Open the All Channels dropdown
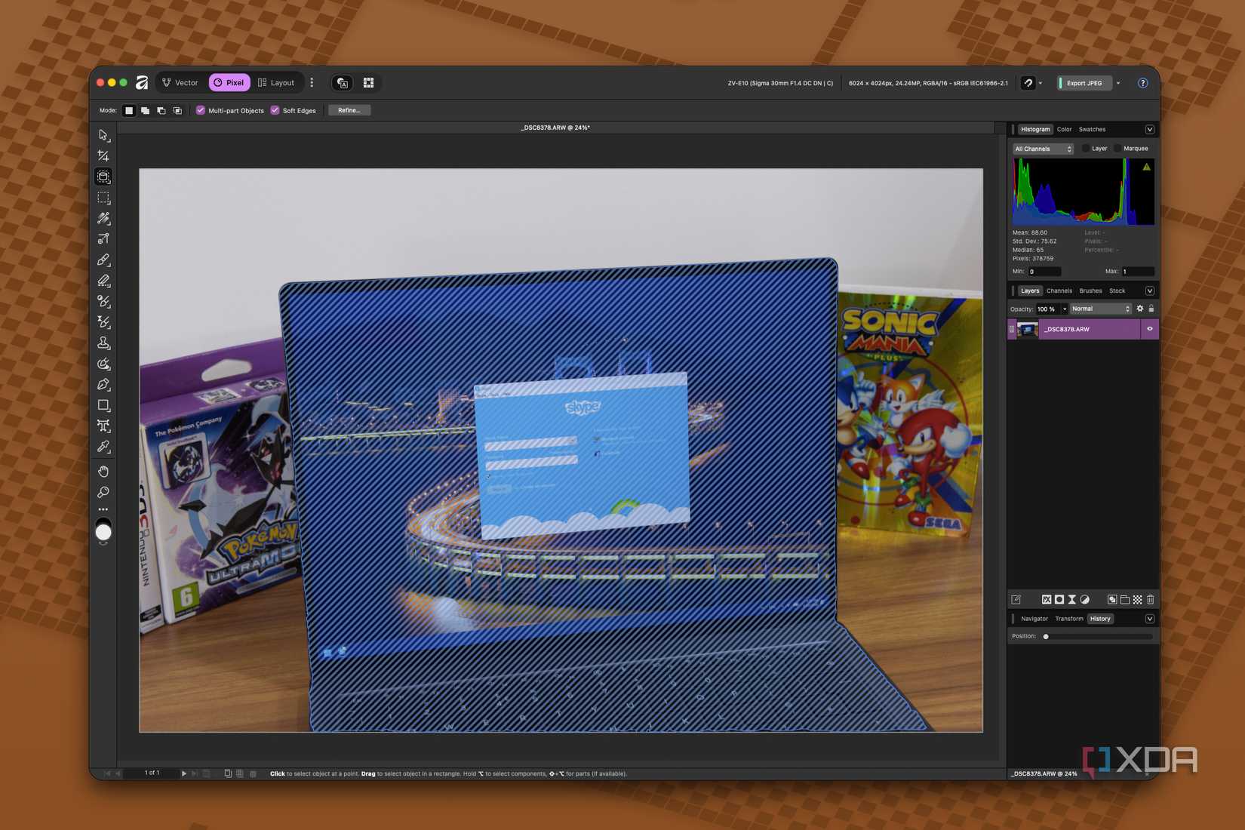The height and width of the screenshot is (830, 1245). [x=1043, y=149]
